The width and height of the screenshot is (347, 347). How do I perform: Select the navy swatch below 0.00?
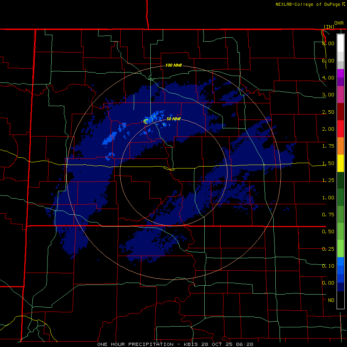340,287
